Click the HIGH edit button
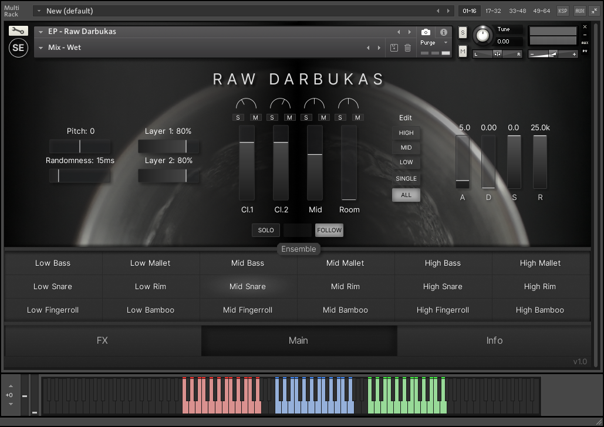The image size is (604, 427). pos(406,133)
